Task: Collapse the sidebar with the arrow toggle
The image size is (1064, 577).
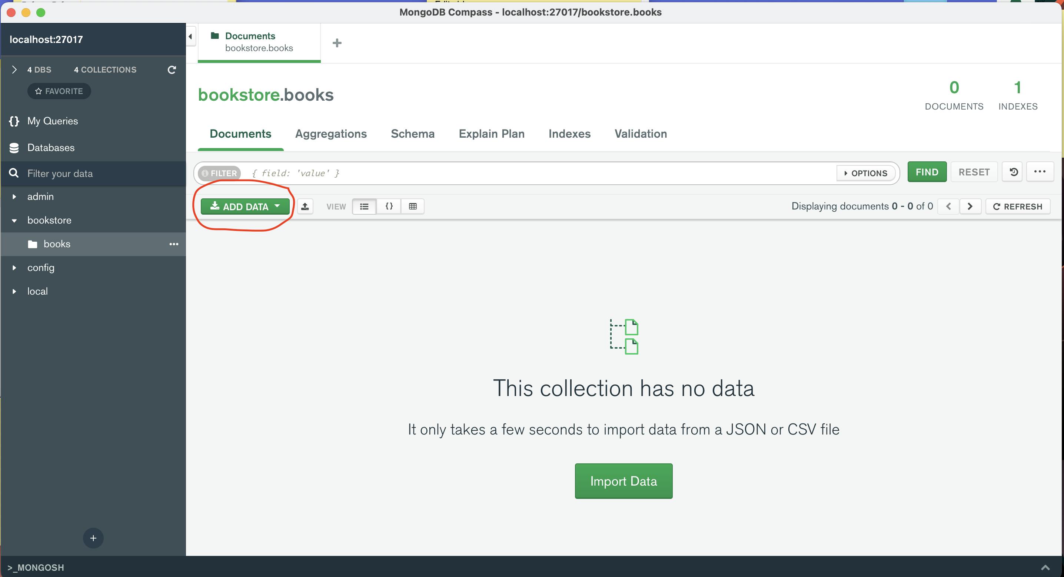Action: coord(190,37)
